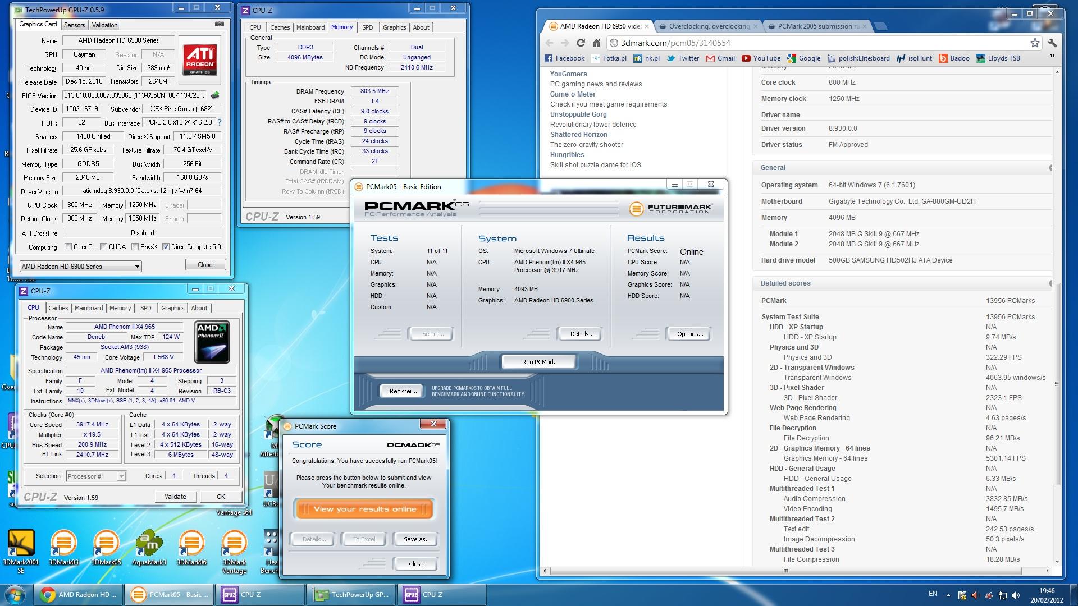Switch to TechPowerUp GPU-Z taskbar item
Image resolution: width=1078 pixels, height=606 pixels.
351,595
